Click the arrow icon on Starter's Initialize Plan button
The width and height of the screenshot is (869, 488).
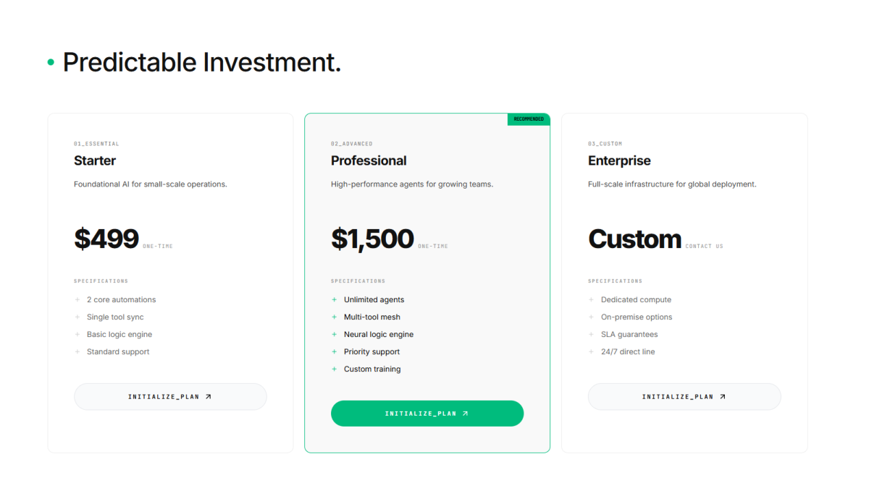pos(209,396)
